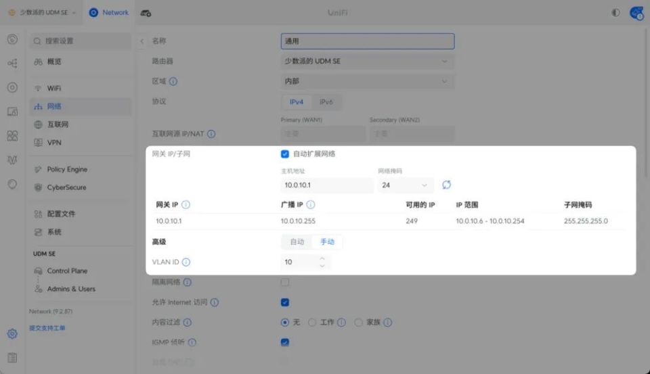This screenshot has height=374, width=650.
Task: Select 家族 content filter radio
Action: pos(359,322)
